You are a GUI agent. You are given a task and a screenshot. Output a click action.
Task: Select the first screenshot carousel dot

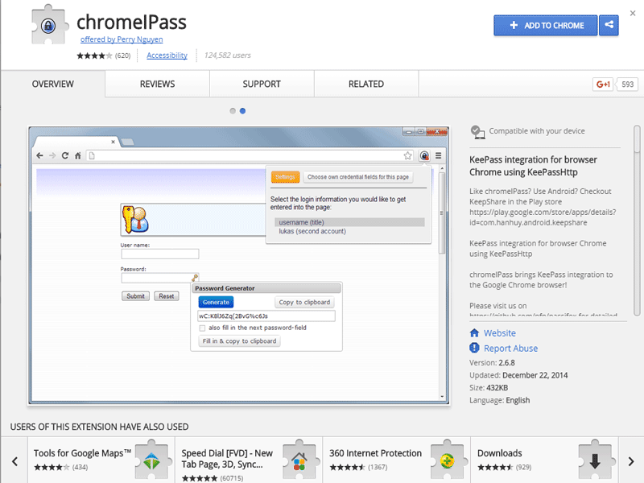click(233, 111)
